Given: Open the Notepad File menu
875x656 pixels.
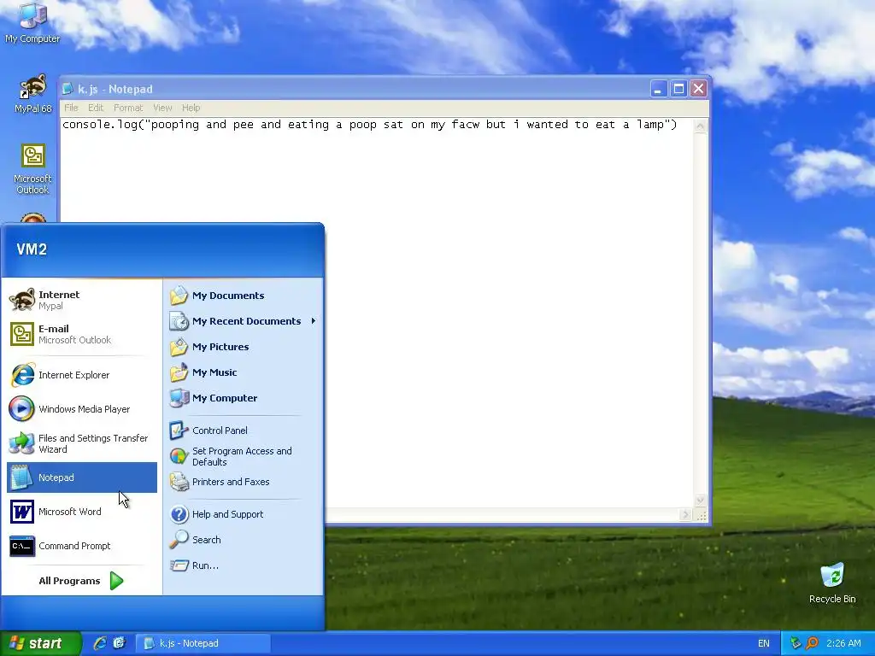Looking at the screenshot, I should point(71,108).
